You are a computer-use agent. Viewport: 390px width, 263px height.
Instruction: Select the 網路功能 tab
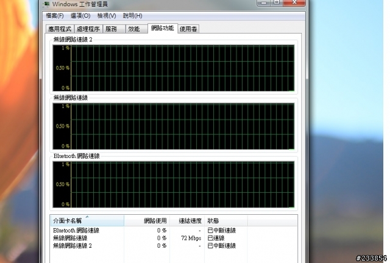click(x=163, y=28)
